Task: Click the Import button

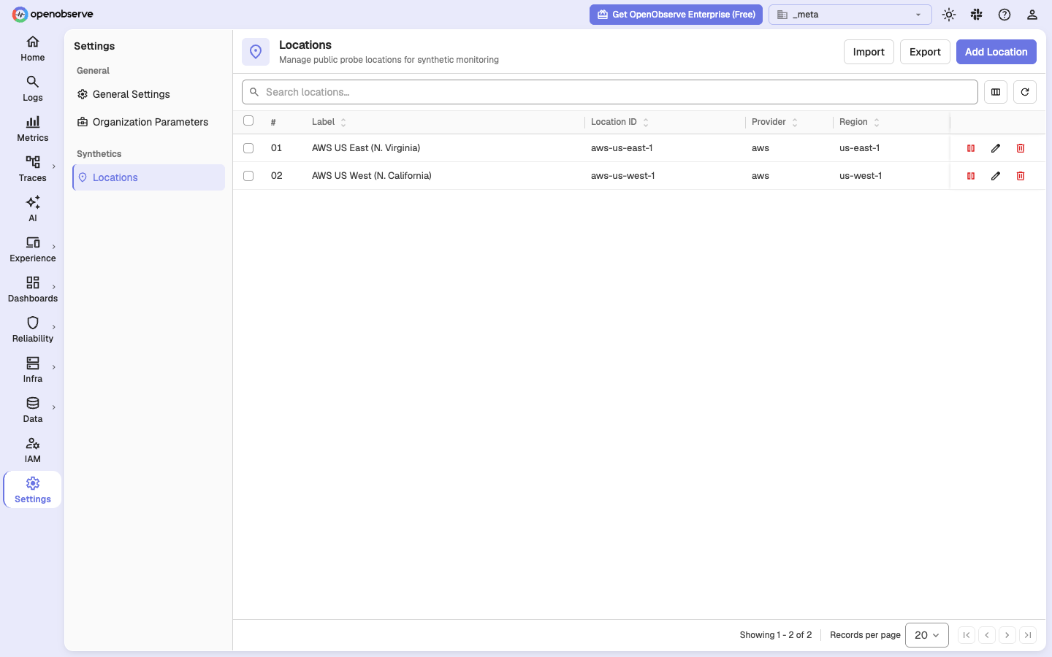Action: pos(869,52)
